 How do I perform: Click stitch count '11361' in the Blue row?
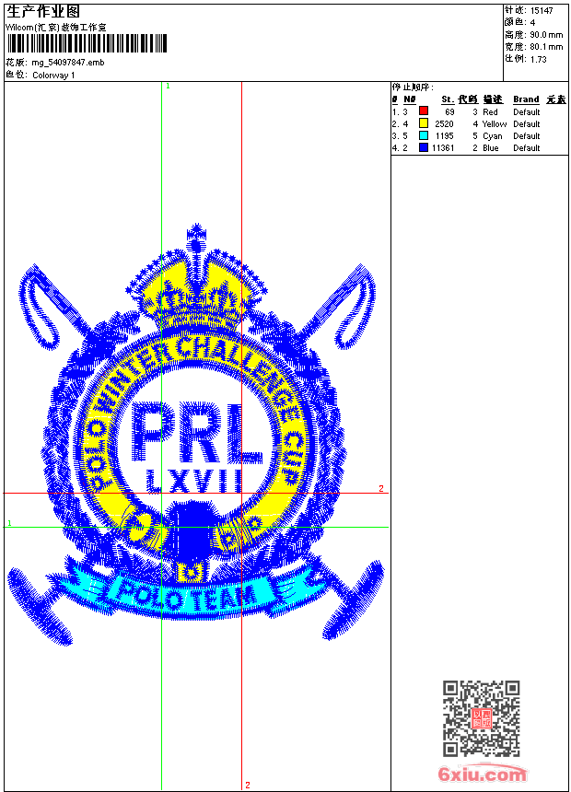pos(443,148)
